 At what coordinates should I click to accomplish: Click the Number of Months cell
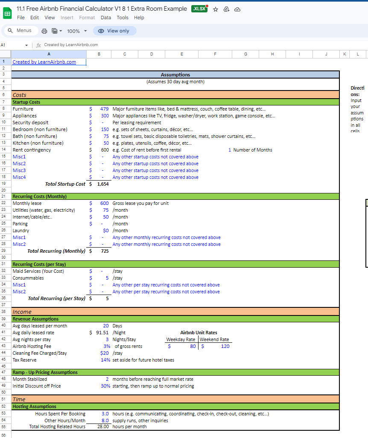(253, 150)
